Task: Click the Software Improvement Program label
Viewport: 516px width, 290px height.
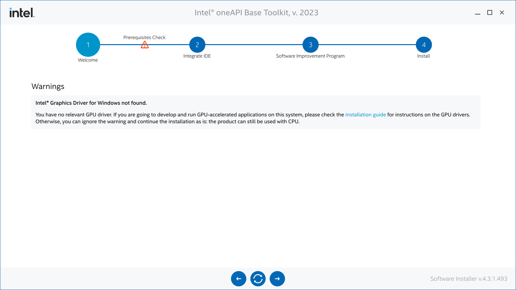Action: point(310,56)
